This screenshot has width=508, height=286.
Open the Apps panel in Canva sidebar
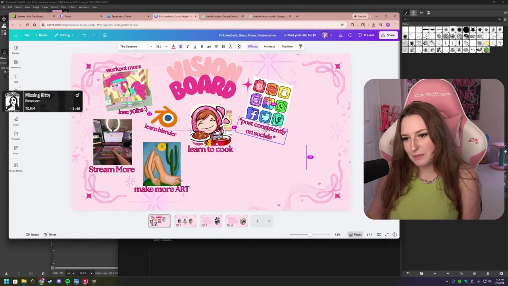click(x=16, y=150)
